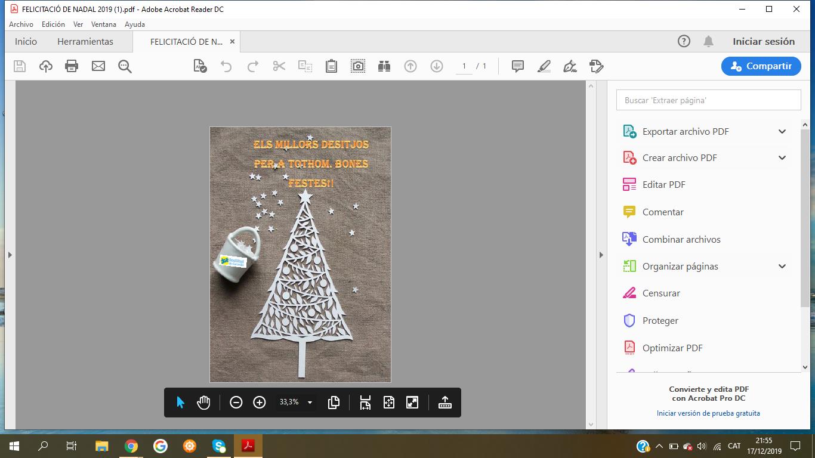This screenshot has width=815, height=458.
Task: Click Iniciar versión de prueba gratuita link
Action: click(708, 413)
